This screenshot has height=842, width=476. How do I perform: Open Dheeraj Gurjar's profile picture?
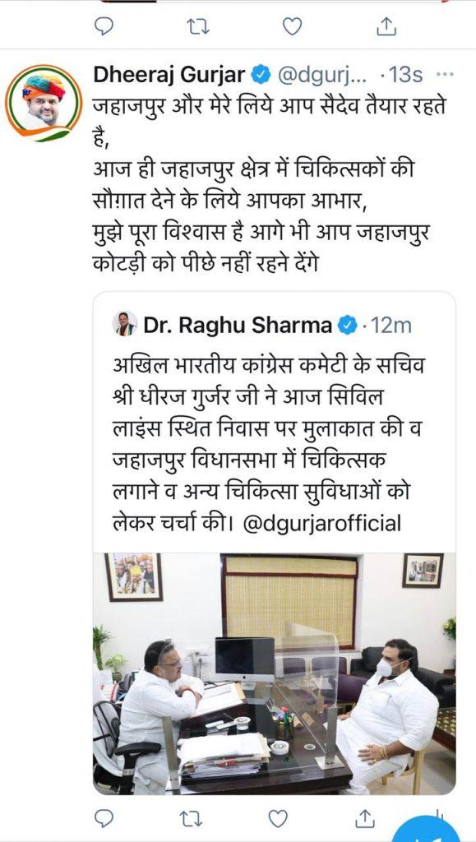tap(44, 103)
